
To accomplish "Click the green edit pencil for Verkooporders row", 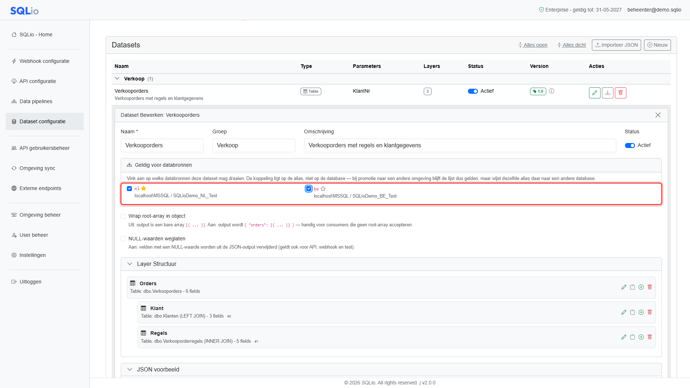I will (x=594, y=93).
